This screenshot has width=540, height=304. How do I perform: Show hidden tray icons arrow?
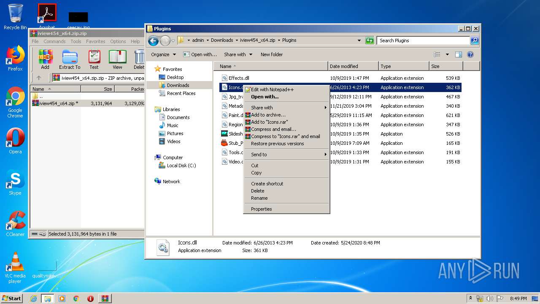pos(470,299)
